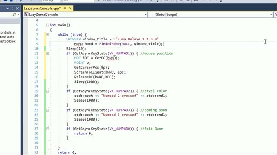The height and width of the screenshot is (155, 277).
Task: Click the project icon beside LazyZumaConsole
Action: (26, 15)
